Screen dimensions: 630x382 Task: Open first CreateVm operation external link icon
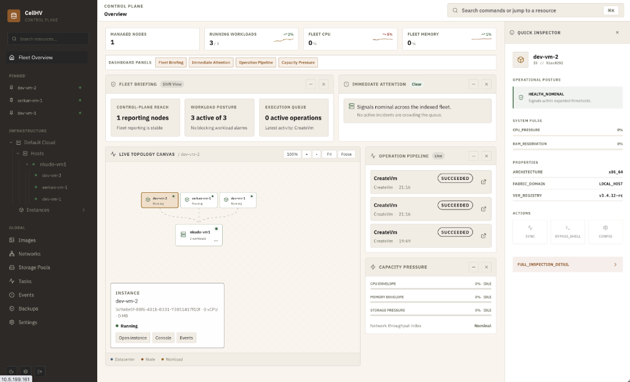pyautogui.click(x=484, y=182)
